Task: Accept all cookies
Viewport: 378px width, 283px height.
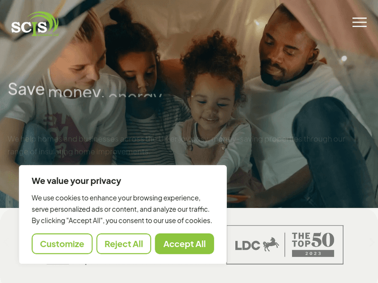Action: (x=184, y=244)
